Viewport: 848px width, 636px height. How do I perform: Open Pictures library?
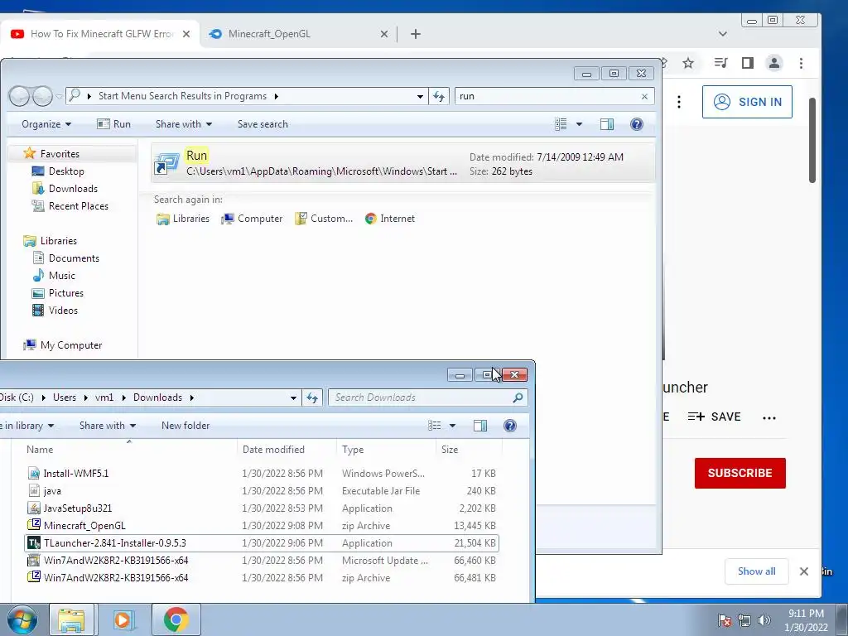[x=66, y=292]
